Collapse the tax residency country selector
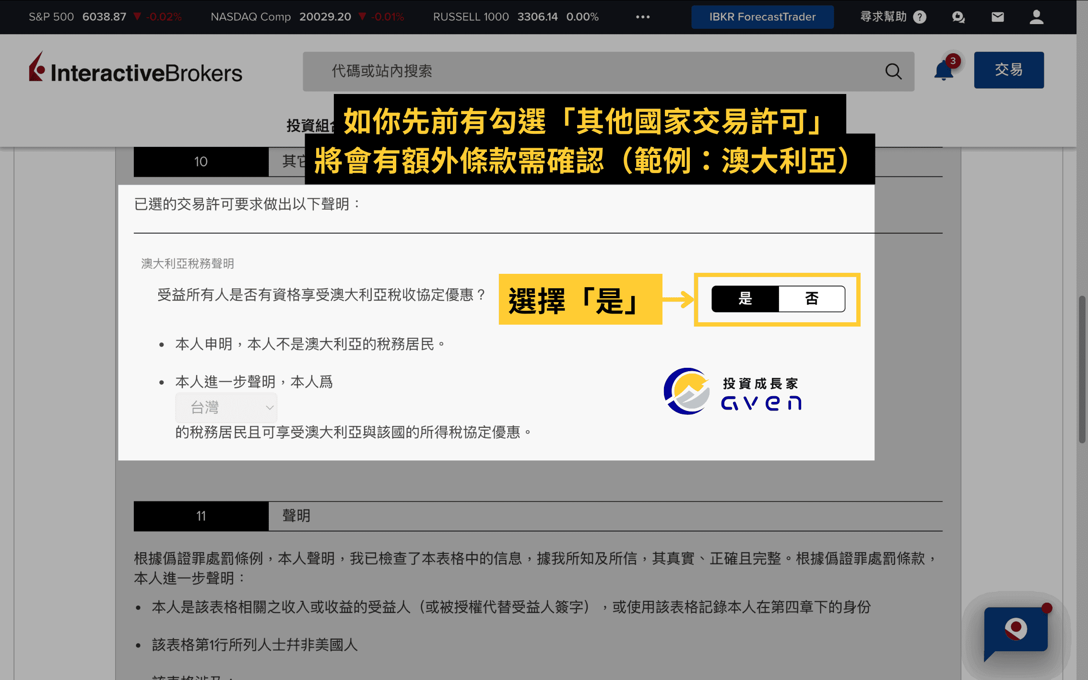The height and width of the screenshot is (680, 1088). tap(269, 407)
